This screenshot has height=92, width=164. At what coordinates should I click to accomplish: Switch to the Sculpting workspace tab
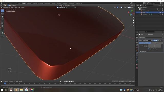coord(35,3)
